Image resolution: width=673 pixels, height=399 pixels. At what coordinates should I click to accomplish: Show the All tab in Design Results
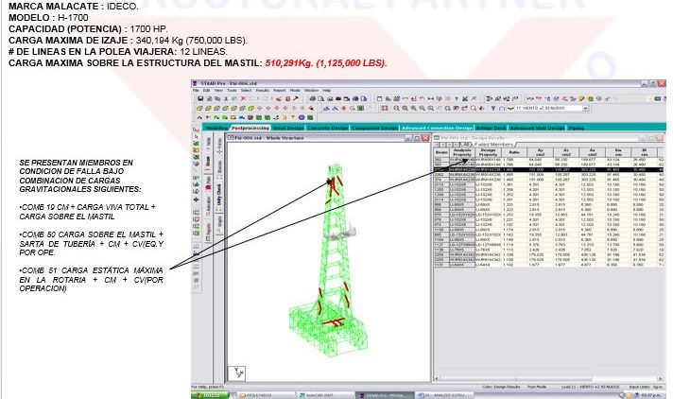pos(465,145)
